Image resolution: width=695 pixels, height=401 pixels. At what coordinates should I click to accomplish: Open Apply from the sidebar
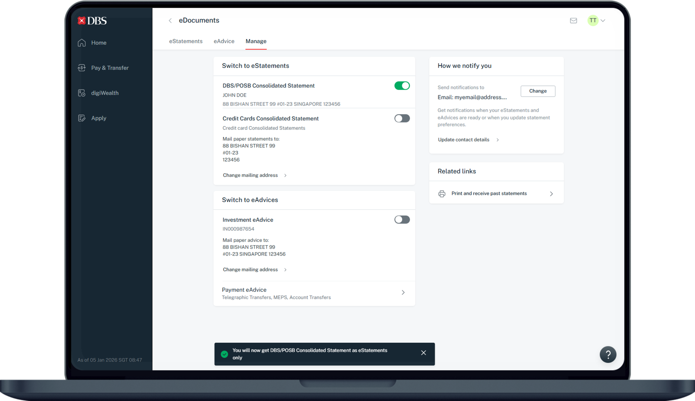(98, 118)
